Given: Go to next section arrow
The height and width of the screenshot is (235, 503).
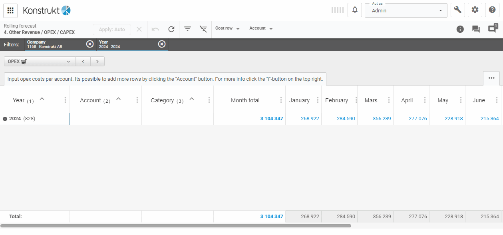Looking at the screenshot, I should pyautogui.click(x=97, y=62).
